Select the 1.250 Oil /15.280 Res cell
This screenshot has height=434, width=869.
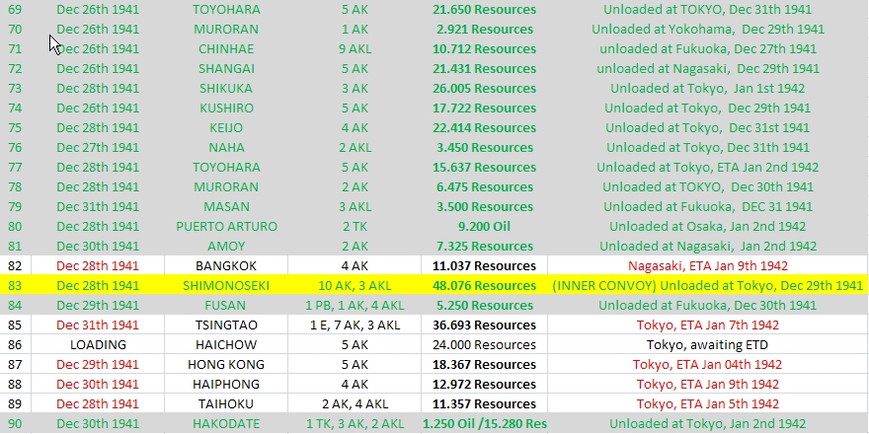pos(485,424)
